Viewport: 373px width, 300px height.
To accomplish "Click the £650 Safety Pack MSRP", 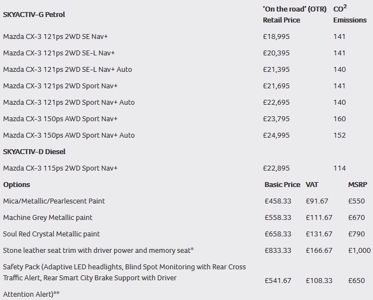I will click(x=357, y=281).
